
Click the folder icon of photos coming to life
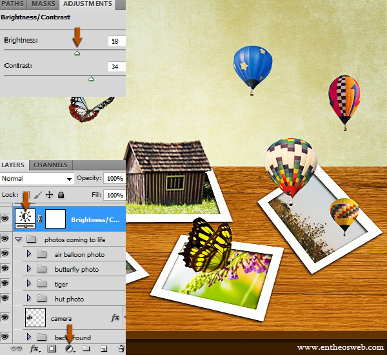click(32, 239)
